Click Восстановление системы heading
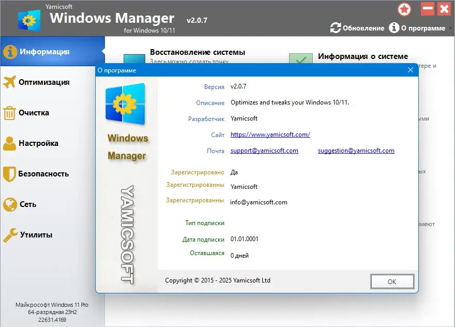The width and height of the screenshot is (455, 327). click(198, 52)
